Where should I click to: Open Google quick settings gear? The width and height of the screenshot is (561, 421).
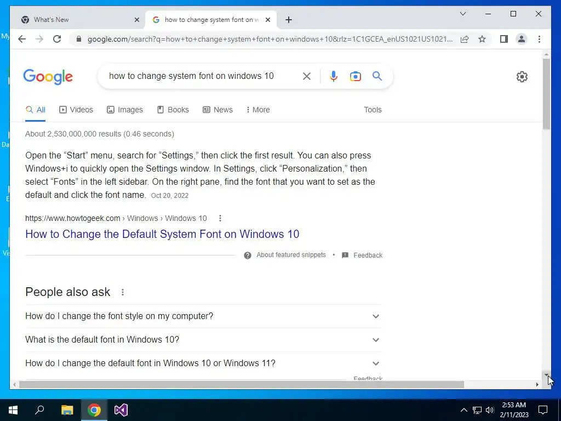pos(522,77)
